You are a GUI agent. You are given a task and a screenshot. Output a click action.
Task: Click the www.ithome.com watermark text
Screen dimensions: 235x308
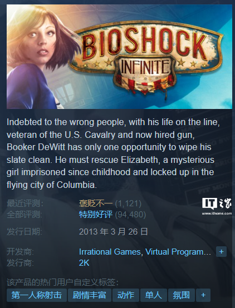pos(217,213)
